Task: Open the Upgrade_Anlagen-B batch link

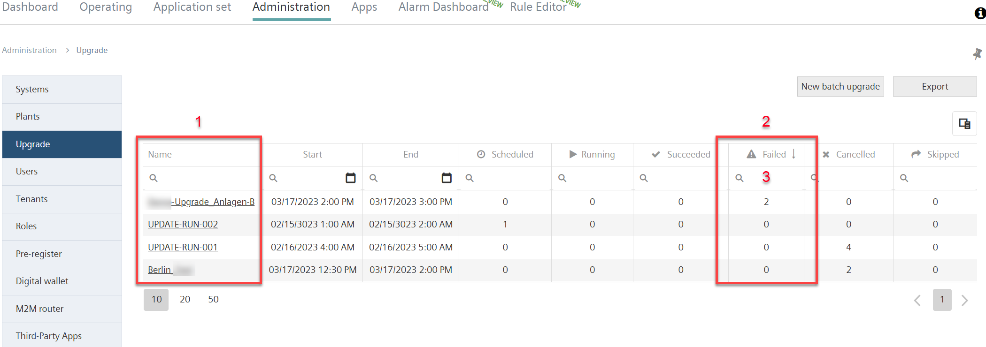Action: coord(201,202)
